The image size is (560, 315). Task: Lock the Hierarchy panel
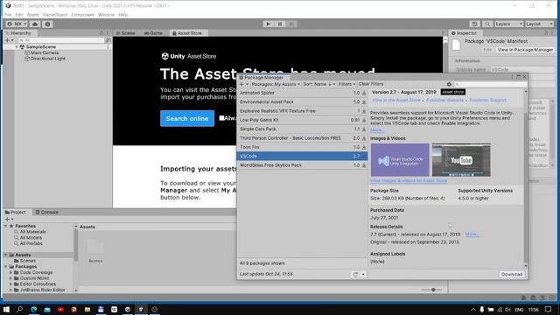(x=101, y=33)
